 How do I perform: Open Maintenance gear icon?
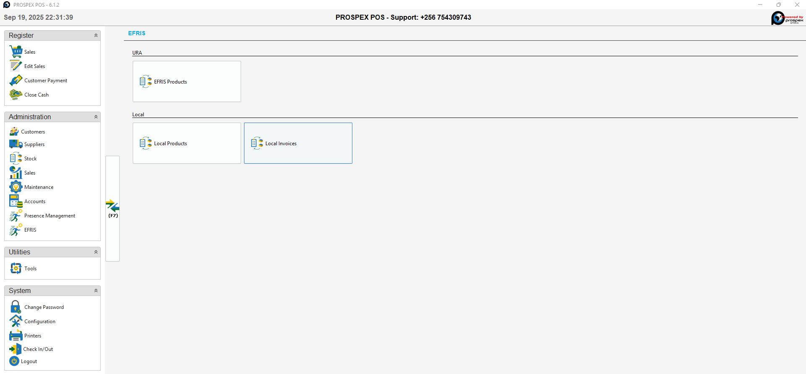pos(16,187)
